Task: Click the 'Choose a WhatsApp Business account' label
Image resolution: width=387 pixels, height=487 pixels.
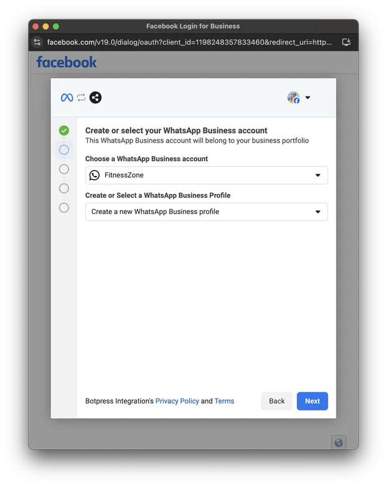Action: click(146, 159)
